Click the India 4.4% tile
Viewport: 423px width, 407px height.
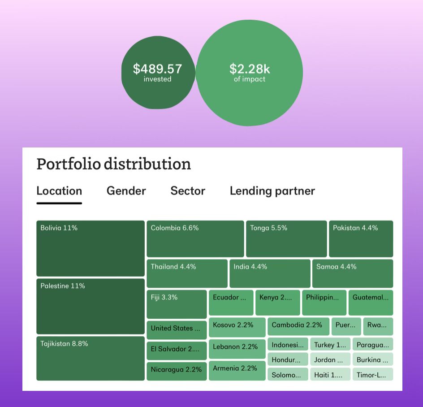pyautogui.click(x=270, y=274)
